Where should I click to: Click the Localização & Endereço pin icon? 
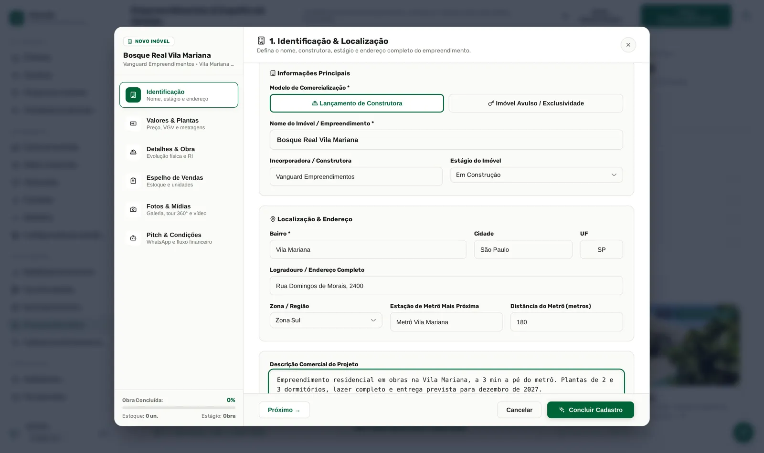[273, 219]
